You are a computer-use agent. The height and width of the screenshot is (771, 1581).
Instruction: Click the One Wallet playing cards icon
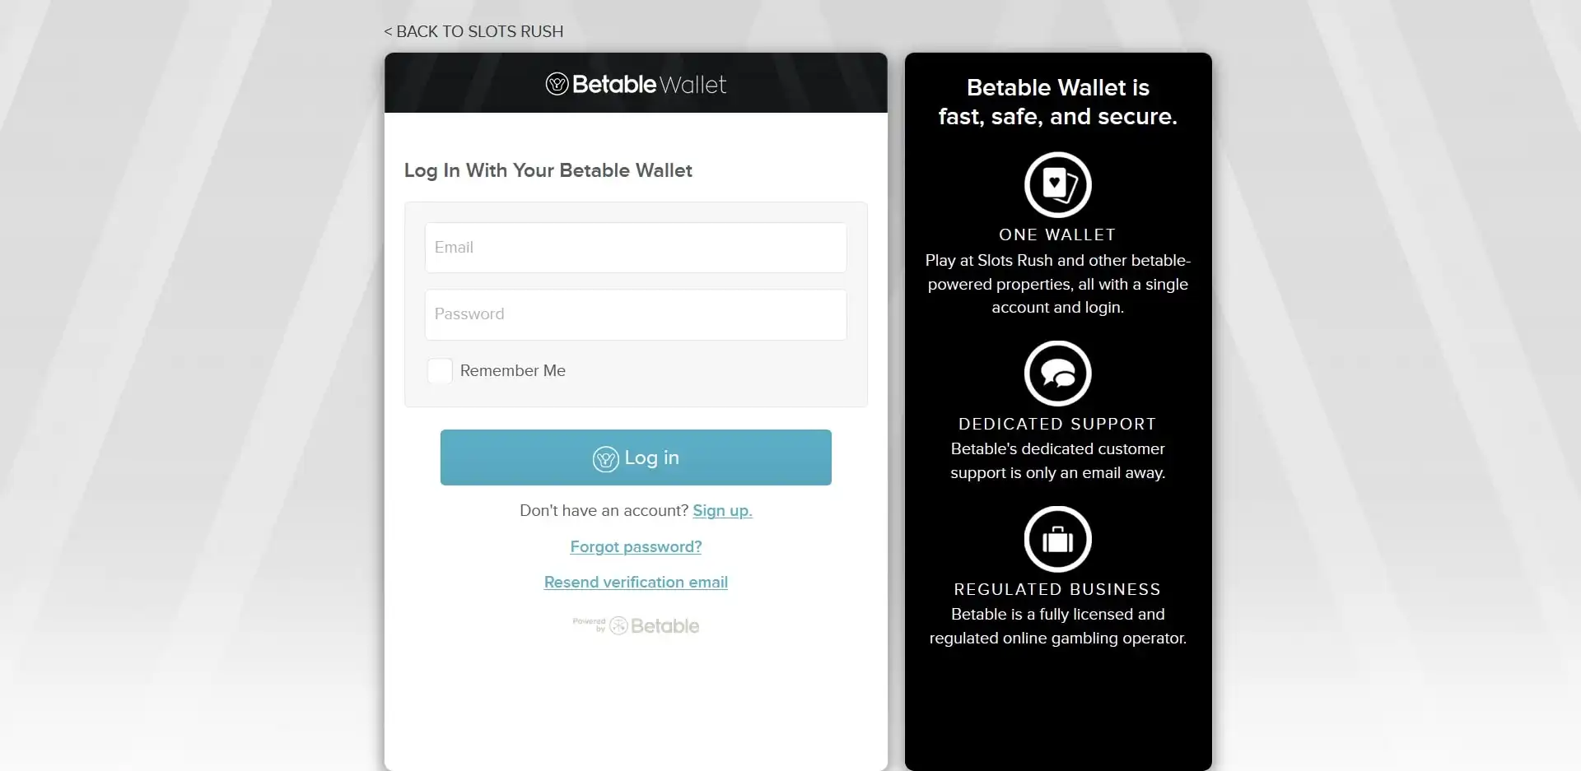coord(1057,184)
